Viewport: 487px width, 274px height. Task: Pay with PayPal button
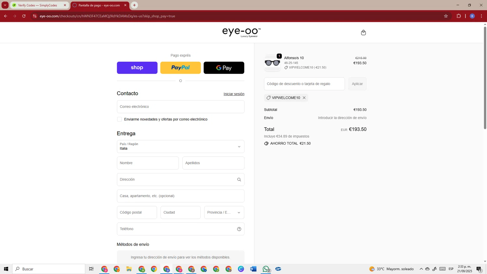(x=181, y=68)
